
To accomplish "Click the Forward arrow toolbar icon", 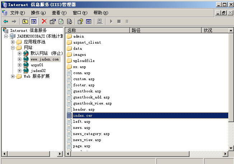I will [14, 21].
